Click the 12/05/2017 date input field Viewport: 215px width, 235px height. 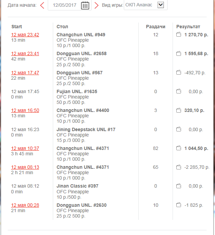[70, 5]
